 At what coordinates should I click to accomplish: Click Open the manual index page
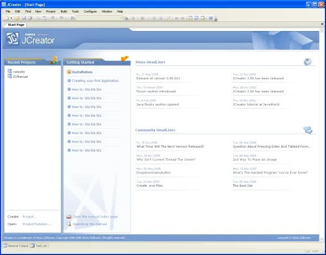(95, 216)
